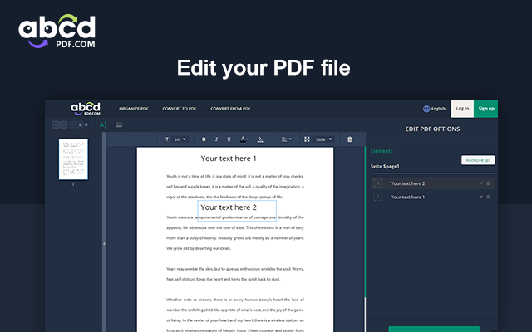Click the document vertical scrollbar
The height and width of the screenshot is (332, 532).
coord(365,239)
